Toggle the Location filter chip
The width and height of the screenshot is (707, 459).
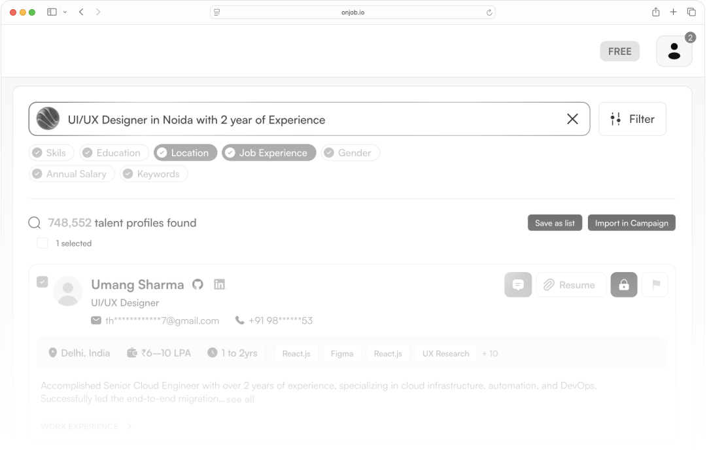tap(185, 153)
